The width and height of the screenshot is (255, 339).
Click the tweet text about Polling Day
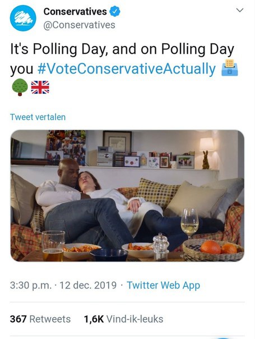(x=122, y=59)
